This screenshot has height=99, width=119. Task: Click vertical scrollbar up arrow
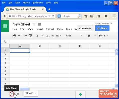(116, 50)
